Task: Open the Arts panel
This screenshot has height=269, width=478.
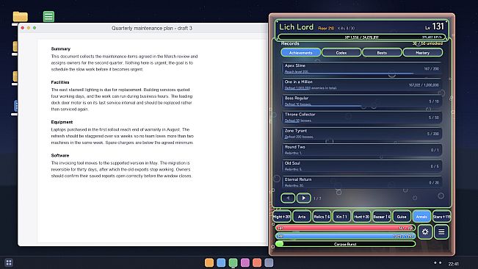Action: pos(302,217)
